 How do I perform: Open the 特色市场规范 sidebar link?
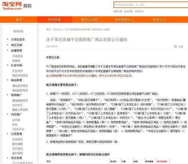(20, 76)
